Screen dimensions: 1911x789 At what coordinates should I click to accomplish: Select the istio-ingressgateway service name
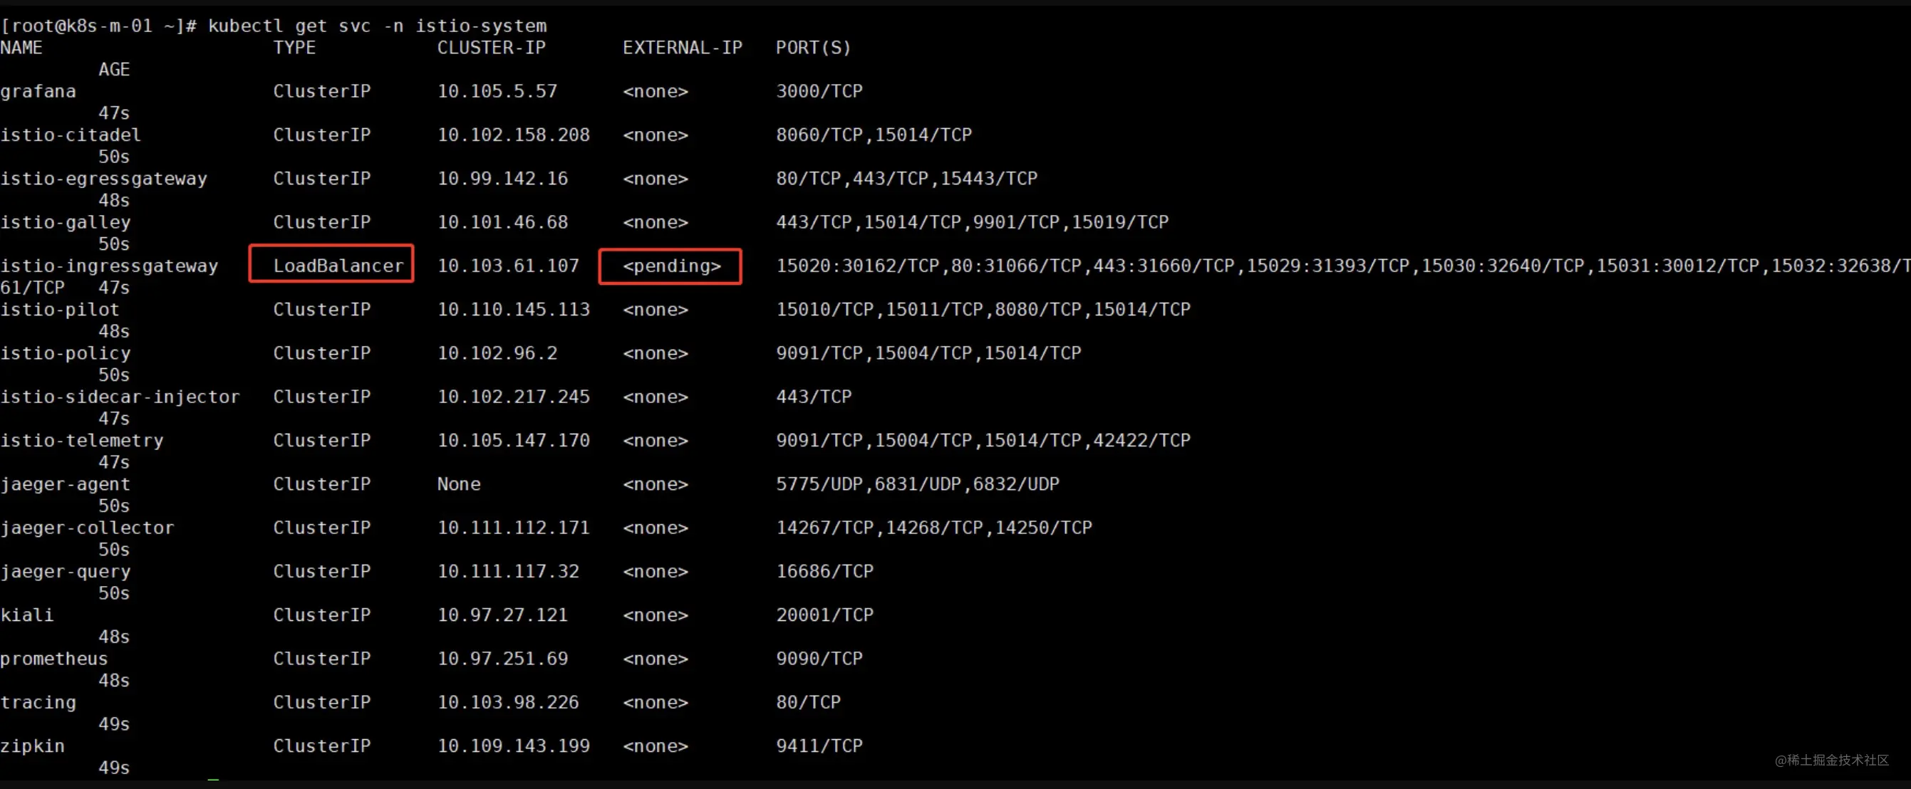109,266
